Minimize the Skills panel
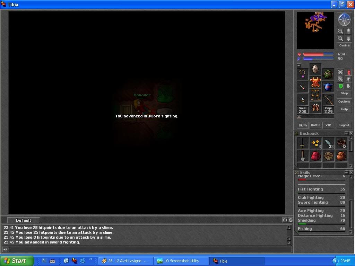 click(346, 172)
